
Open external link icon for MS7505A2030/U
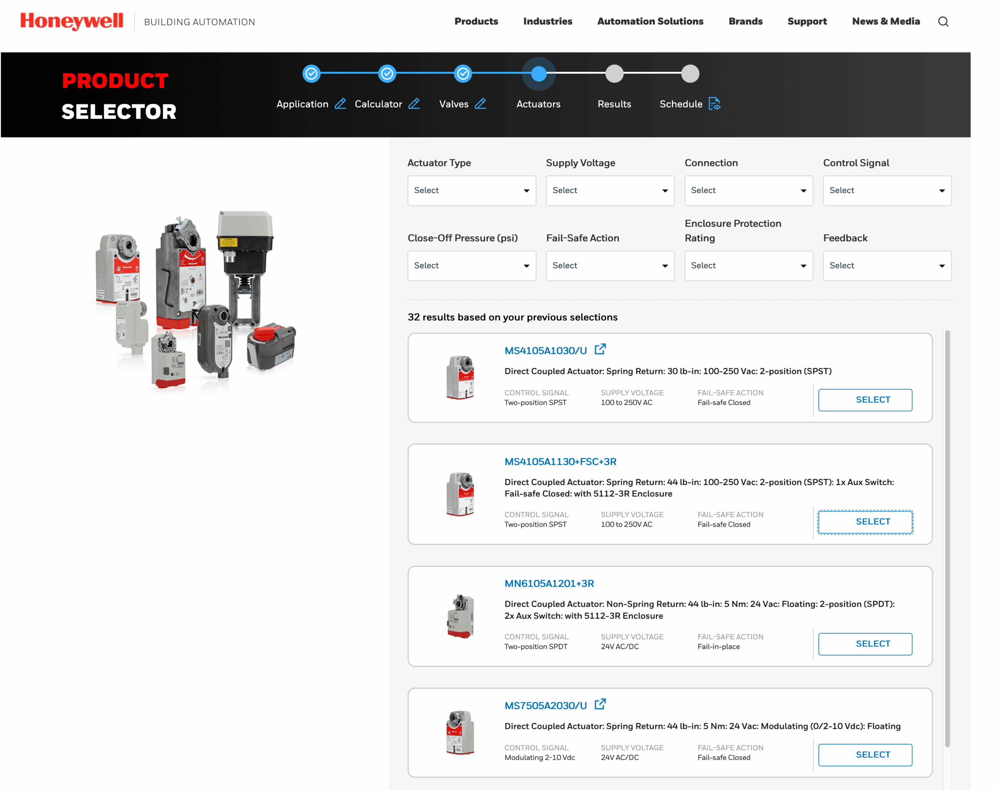(x=600, y=704)
